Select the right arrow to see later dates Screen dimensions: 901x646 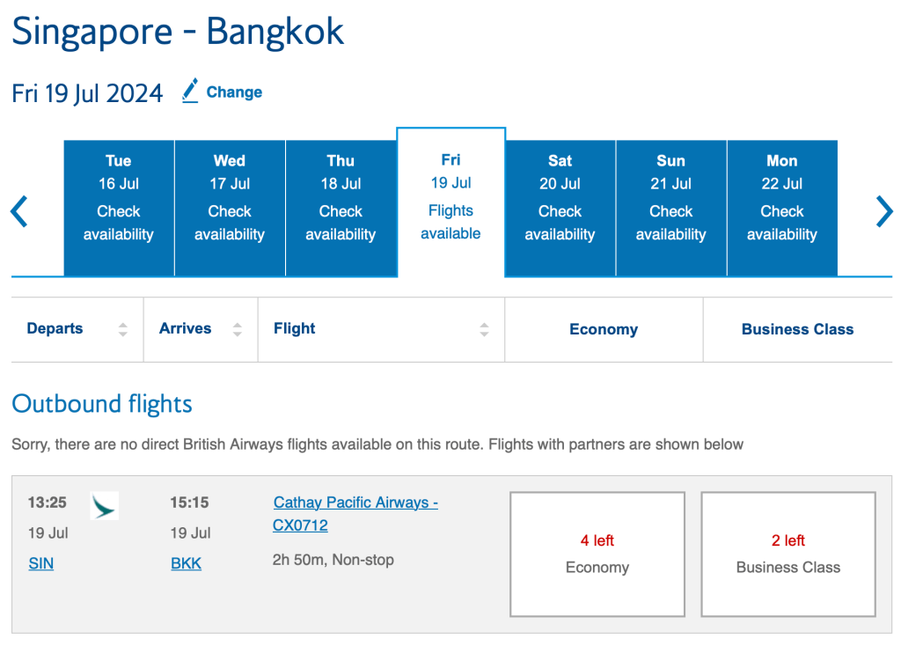coord(884,211)
